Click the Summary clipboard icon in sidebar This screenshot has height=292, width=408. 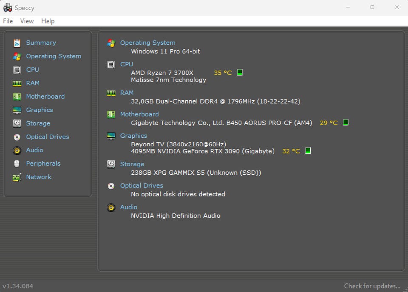17,43
